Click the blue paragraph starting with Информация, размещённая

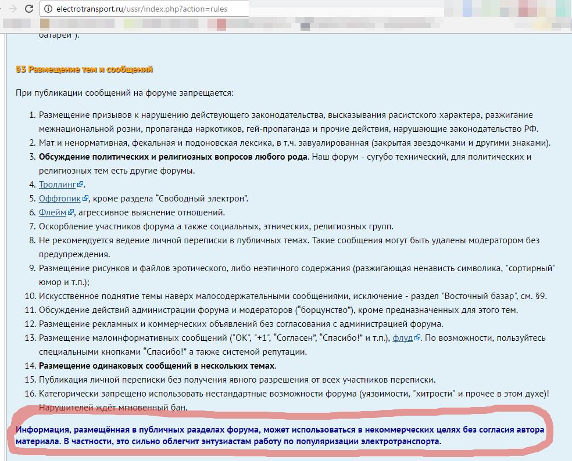pos(279,435)
